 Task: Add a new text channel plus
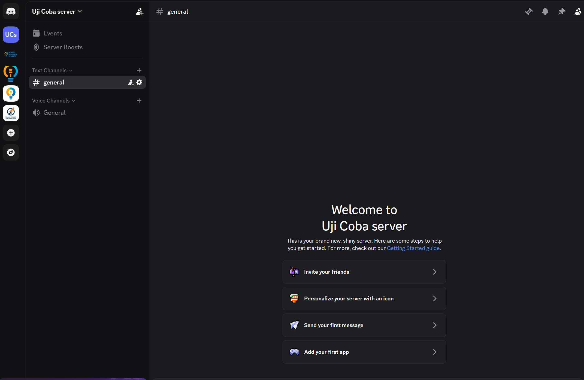139,70
